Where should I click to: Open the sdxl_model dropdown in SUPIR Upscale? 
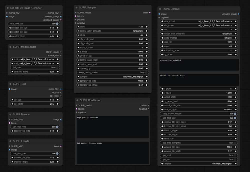[199, 25]
